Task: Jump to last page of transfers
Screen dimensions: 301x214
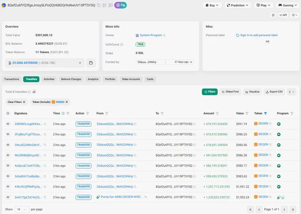Action: [x=293, y=210]
